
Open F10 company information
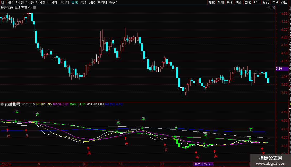(x=257, y=2)
